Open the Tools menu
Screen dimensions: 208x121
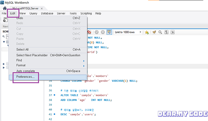coord(73,13)
